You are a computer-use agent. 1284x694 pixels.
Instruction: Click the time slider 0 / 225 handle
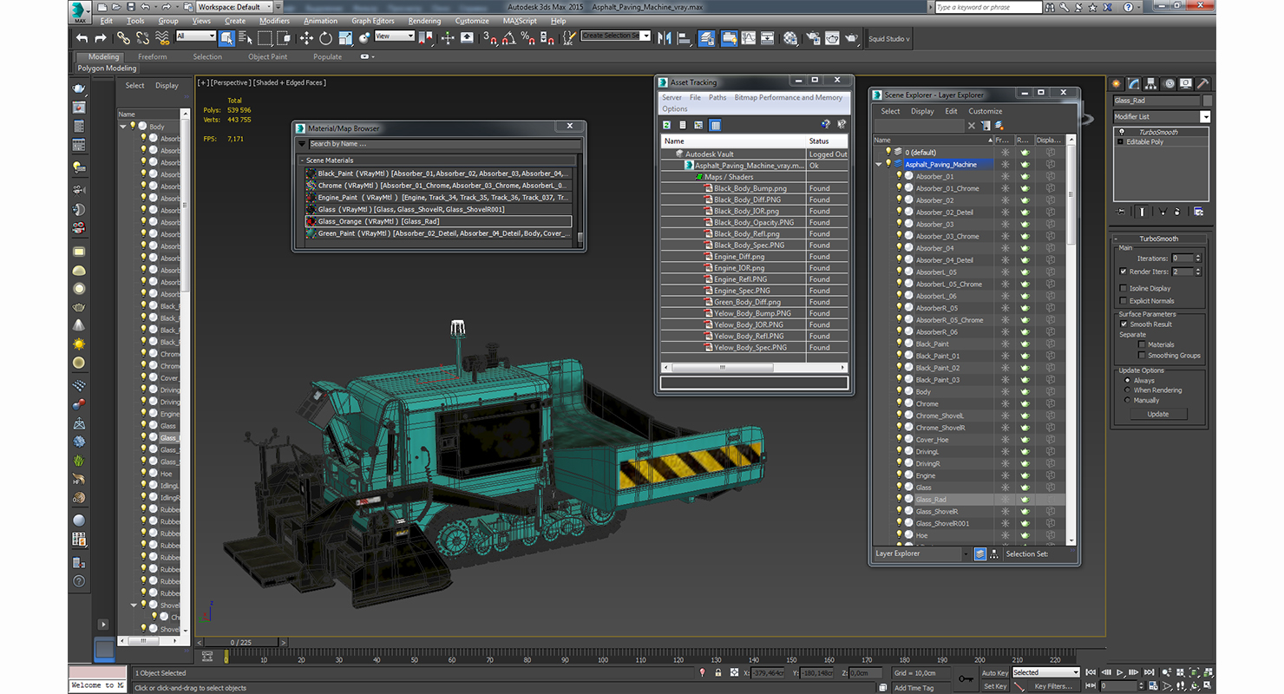pos(241,642)
